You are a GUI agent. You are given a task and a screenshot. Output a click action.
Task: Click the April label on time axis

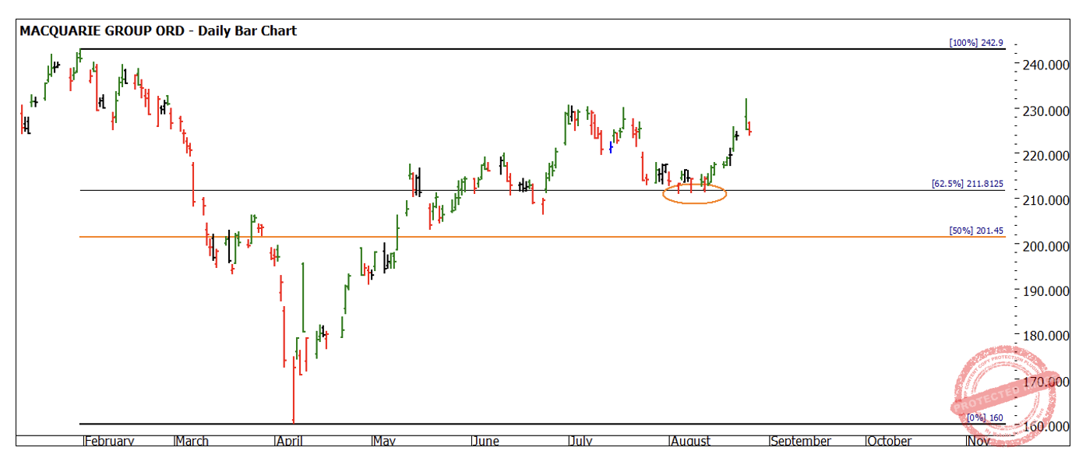pos(291,442)
